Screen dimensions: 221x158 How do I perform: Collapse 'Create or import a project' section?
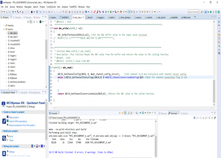point(3,112)
